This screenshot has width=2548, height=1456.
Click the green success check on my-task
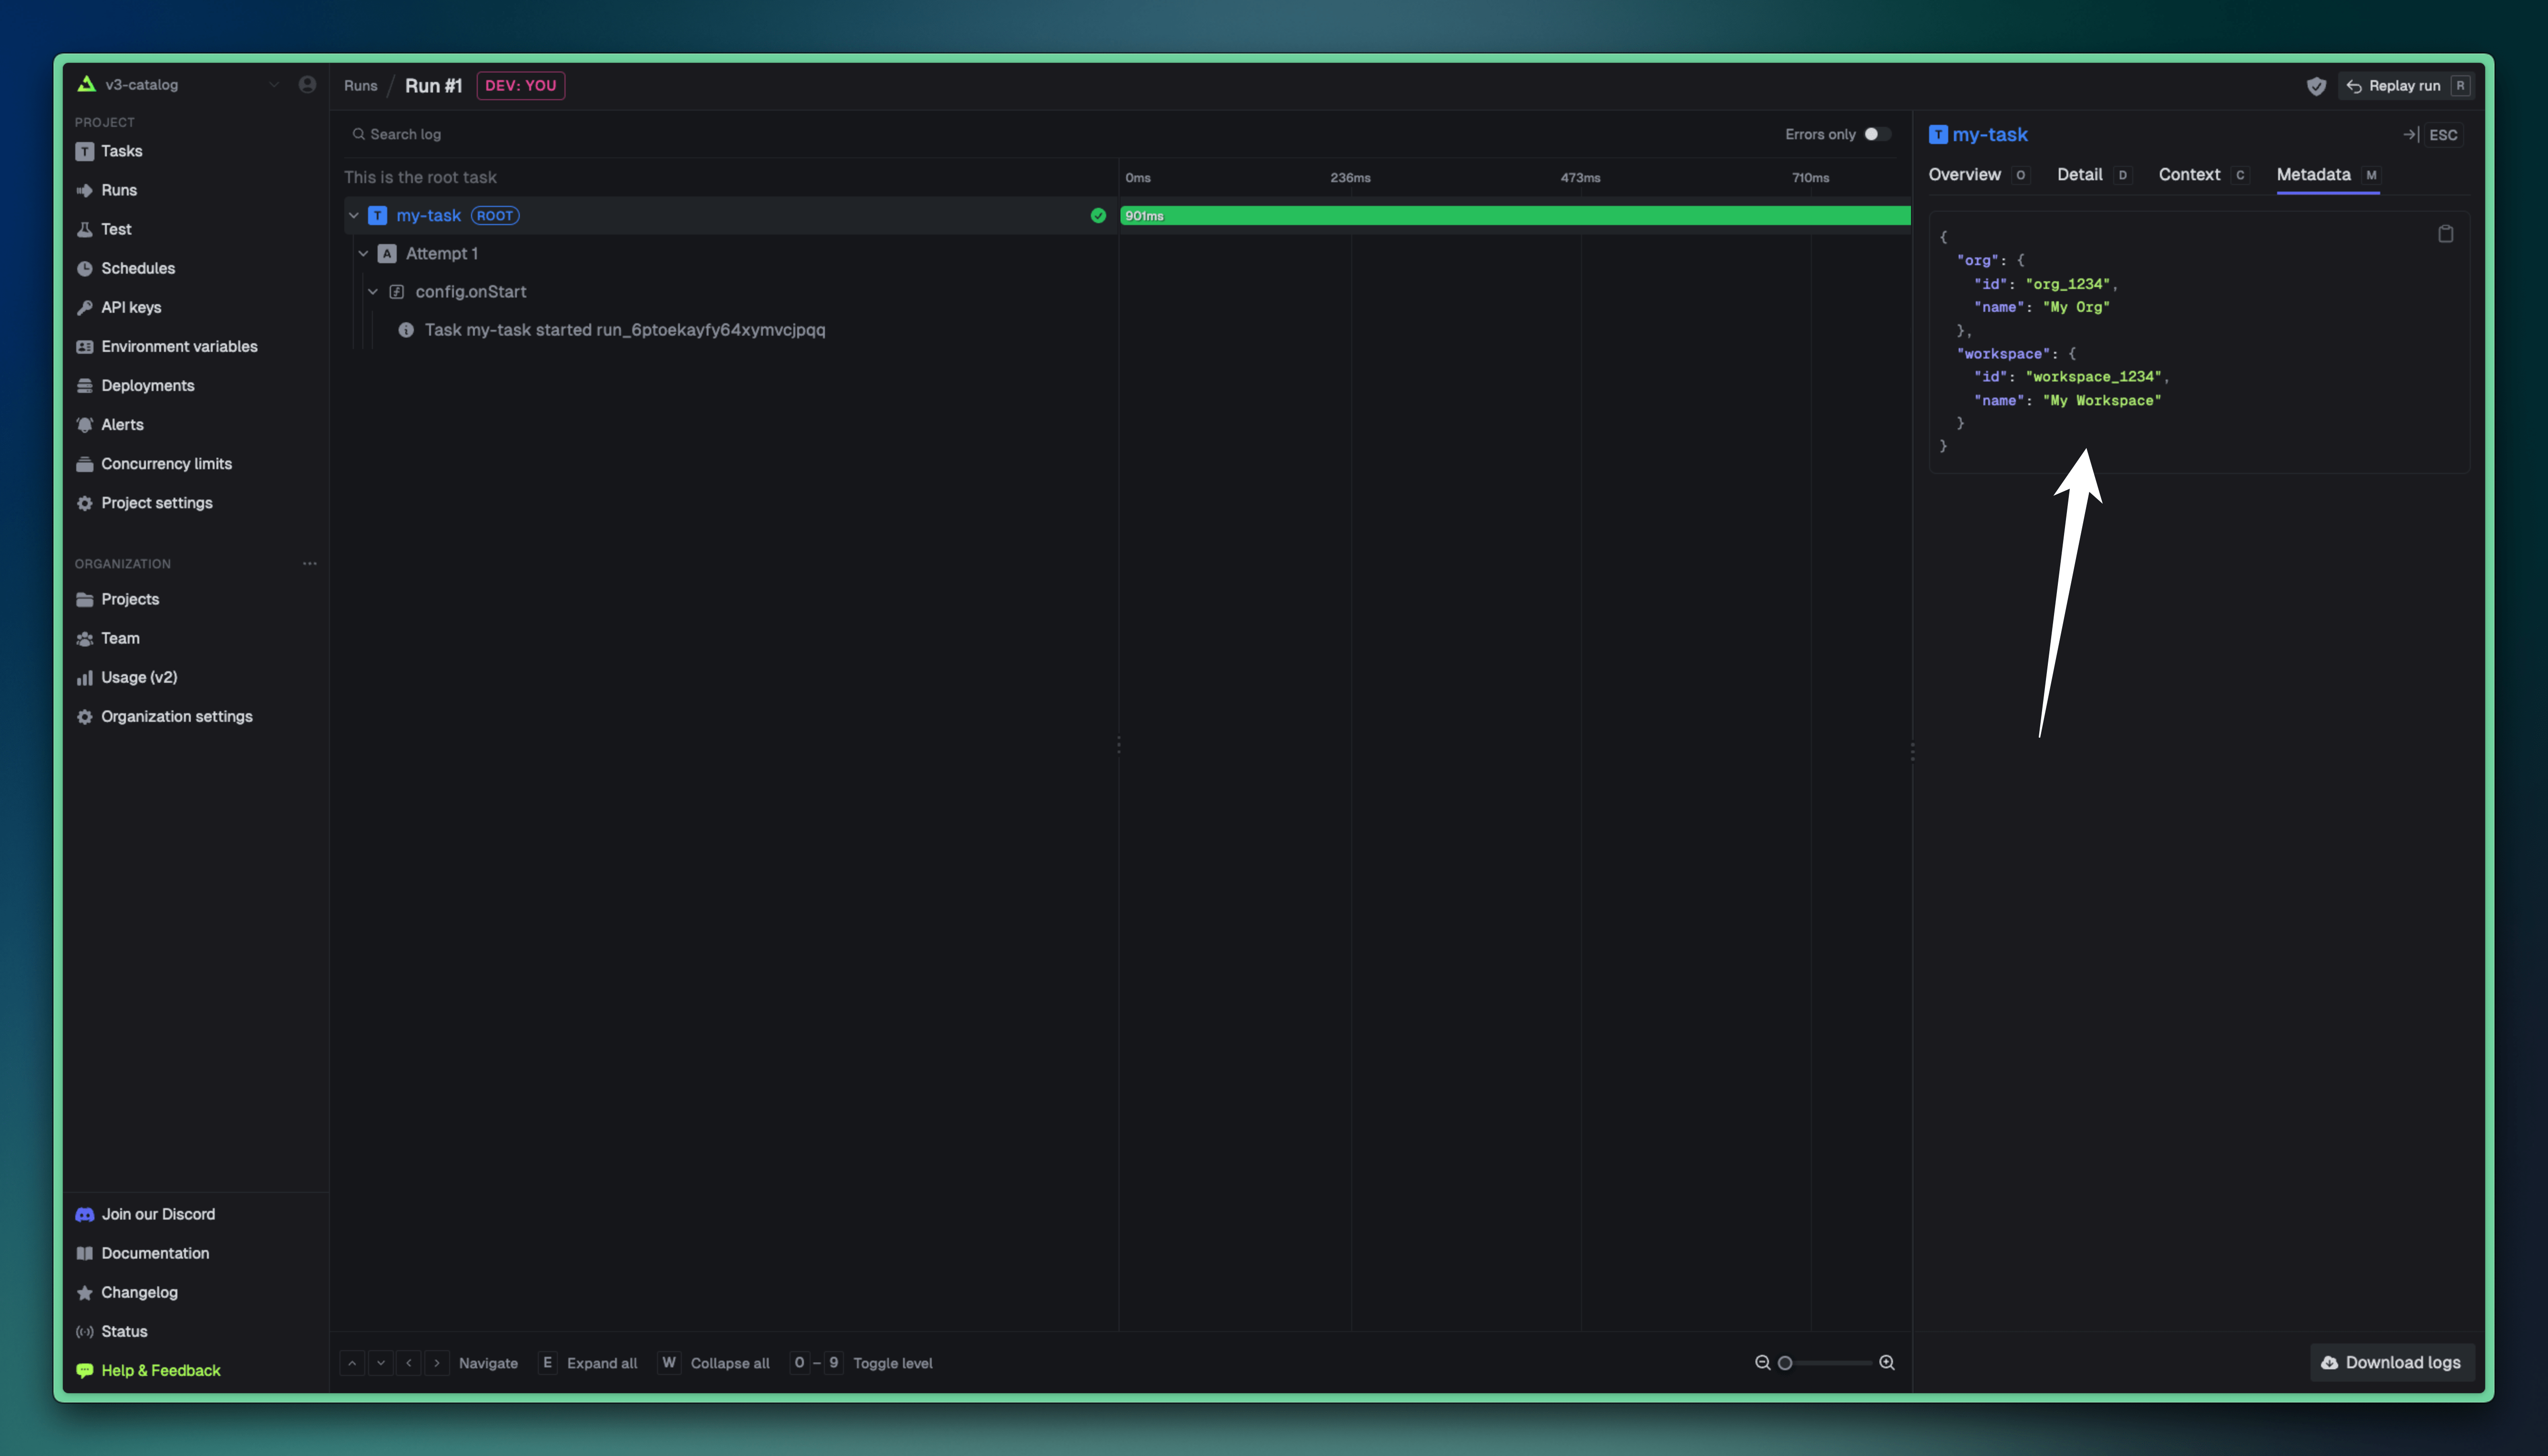1098,215
